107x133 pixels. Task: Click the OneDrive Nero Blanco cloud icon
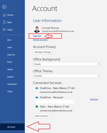37,88
